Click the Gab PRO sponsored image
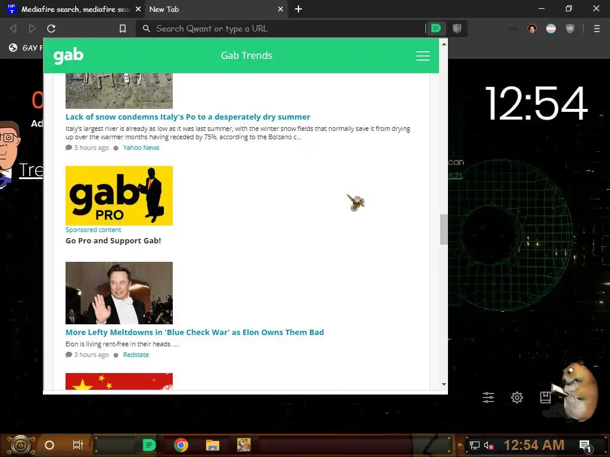This screenshot has width=610, height=457. coord(119,195)
